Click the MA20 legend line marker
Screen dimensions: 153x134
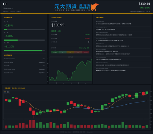pyautogui.click(x=5, y=93)
